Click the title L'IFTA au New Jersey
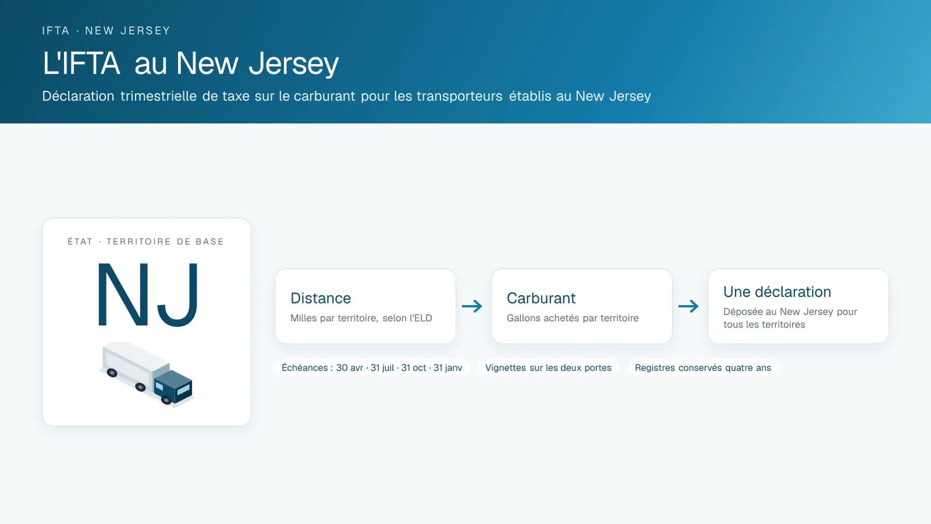931x524 pixels. coord(191,63)
